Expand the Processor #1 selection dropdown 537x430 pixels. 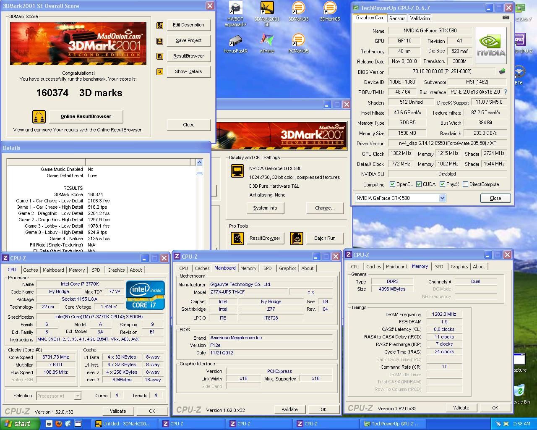point(78,396)
